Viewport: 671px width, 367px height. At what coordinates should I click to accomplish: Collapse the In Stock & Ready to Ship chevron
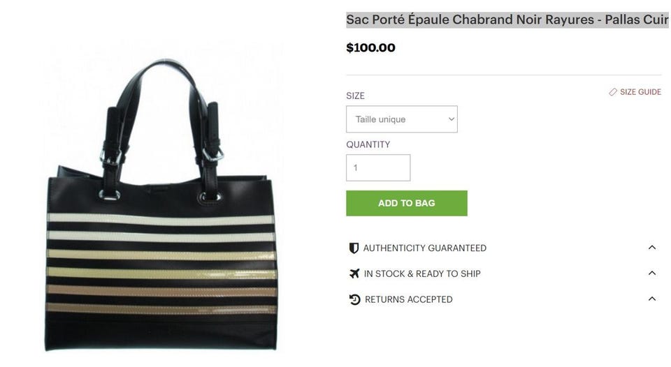651,273
